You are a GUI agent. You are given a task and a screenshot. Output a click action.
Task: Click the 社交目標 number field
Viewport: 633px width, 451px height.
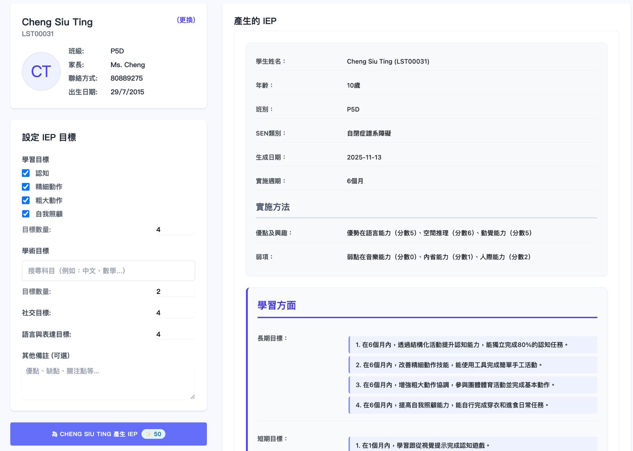click(x=174, y=313)
